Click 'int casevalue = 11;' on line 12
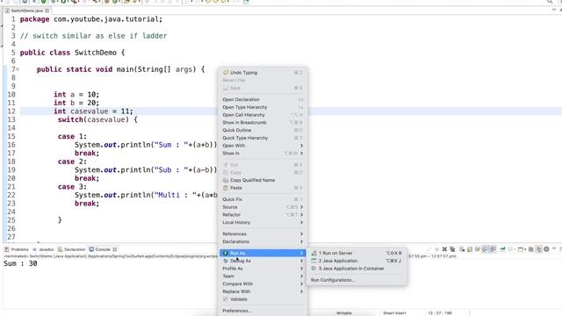The height and width of the screenshot is (316, 562). point(93,111)
